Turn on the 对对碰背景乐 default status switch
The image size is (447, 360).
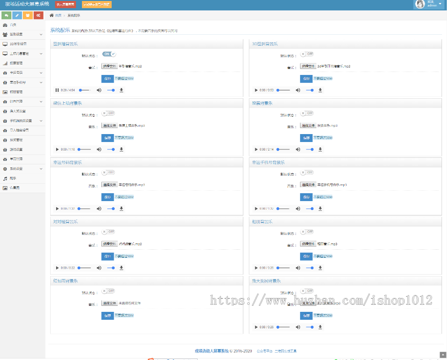(108, 232)
